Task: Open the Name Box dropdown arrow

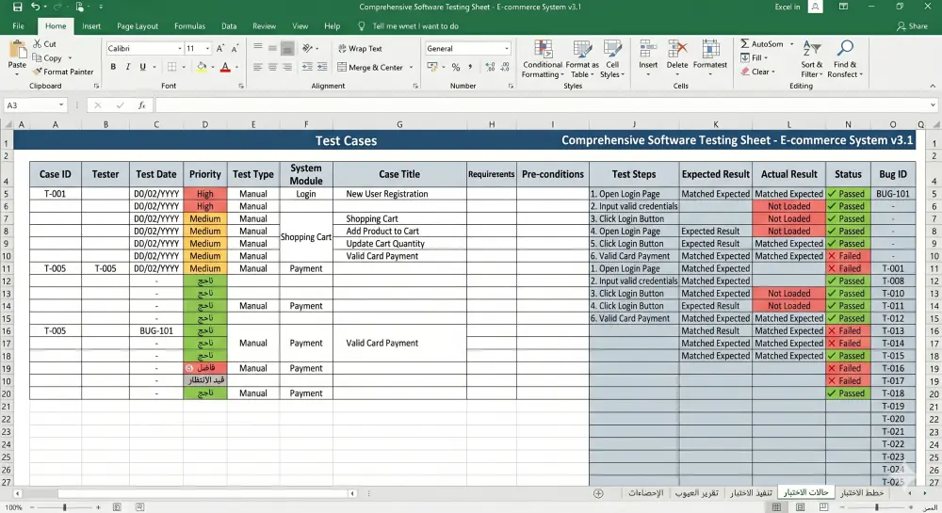Action: pyautogui.click(x=60, y=105)
